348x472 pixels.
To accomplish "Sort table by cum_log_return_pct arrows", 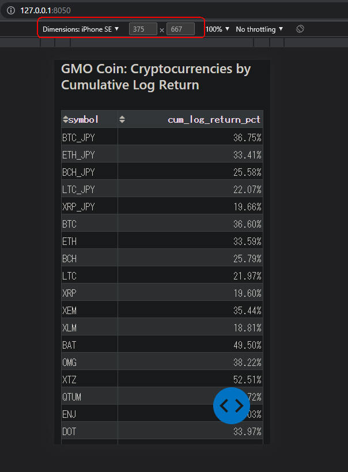I will (122, 119).
